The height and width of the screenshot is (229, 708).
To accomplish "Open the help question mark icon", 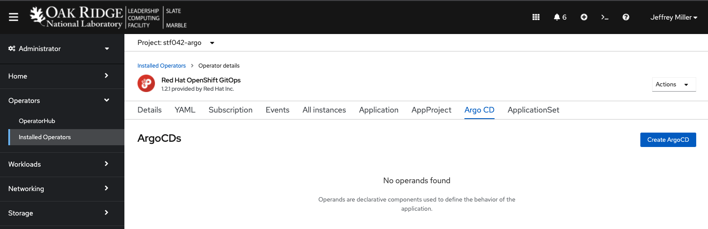I will pyautogui.click(x=626, y=17).
